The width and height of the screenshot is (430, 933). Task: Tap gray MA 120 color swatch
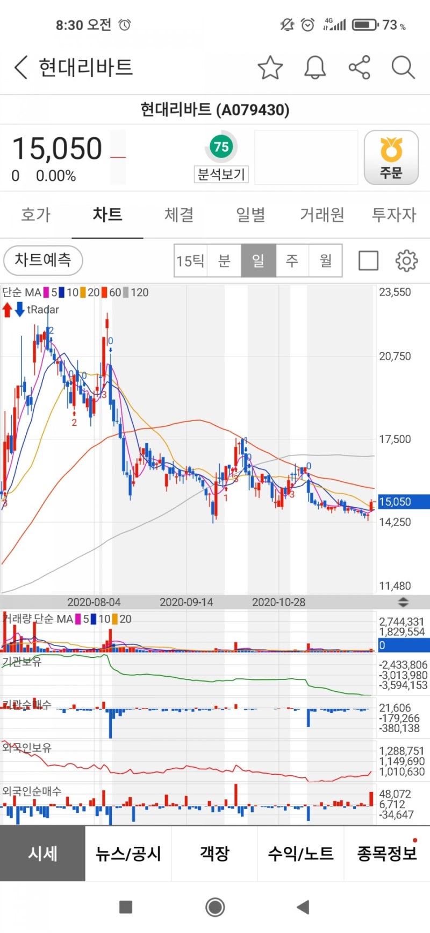126,292
